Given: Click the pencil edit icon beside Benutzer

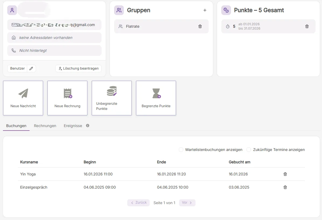Looking at the screenshot, I should pyautogui.click(x=31, y=68).
